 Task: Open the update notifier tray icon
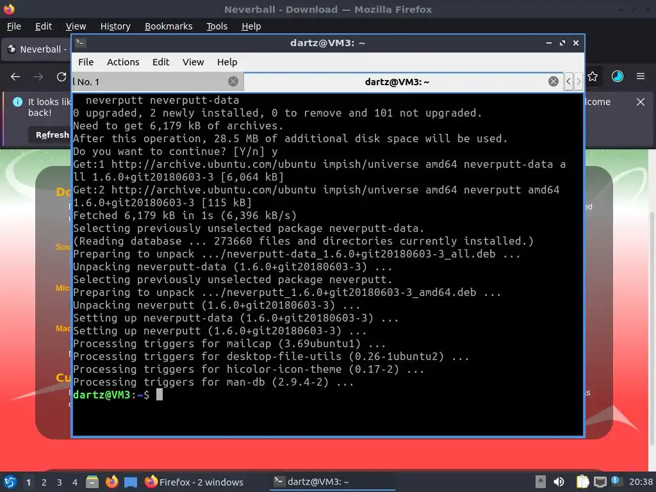point(616,481)
